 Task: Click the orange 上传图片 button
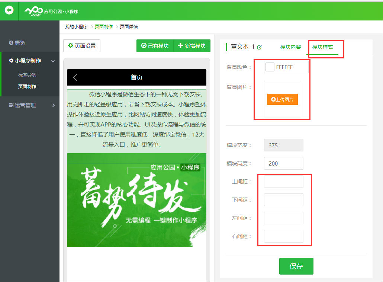click(x=282, y=99)
